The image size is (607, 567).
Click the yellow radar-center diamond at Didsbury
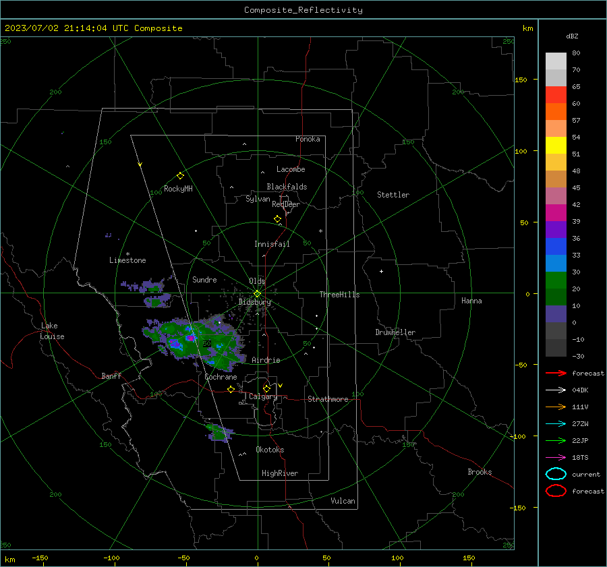257,294
